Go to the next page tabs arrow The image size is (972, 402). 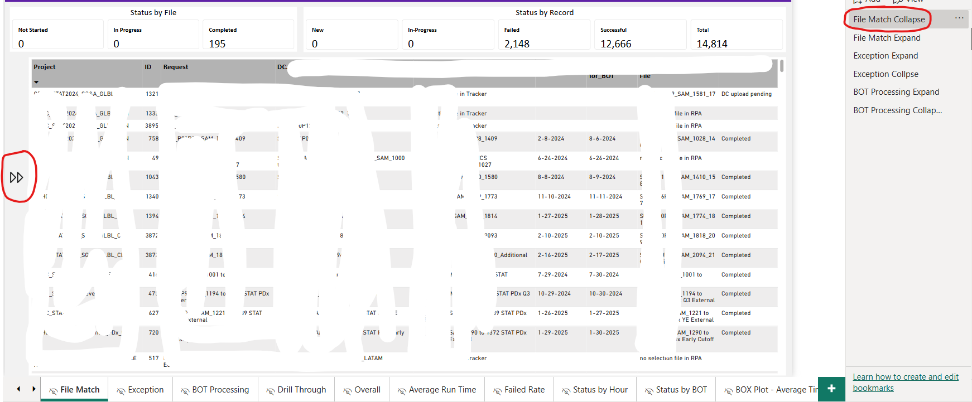(33, 389)
